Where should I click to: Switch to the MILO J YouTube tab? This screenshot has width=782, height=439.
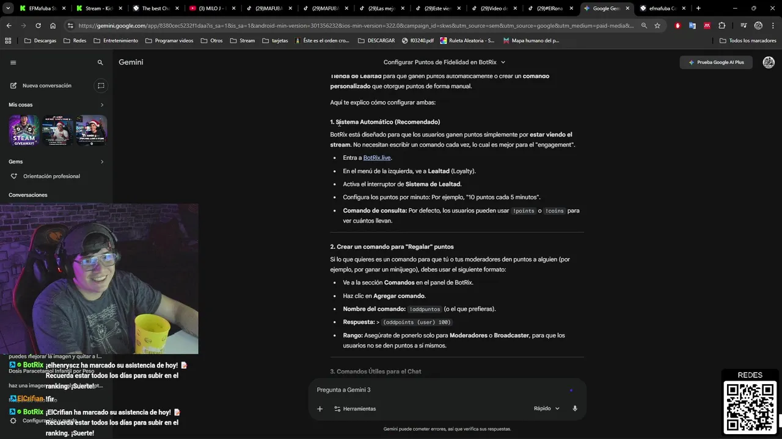211,9
